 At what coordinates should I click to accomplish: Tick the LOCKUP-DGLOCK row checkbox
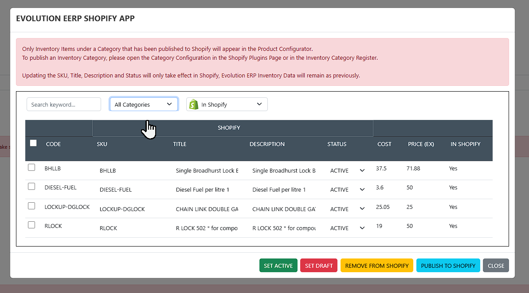pyautogui.click(x=31, y=206)
